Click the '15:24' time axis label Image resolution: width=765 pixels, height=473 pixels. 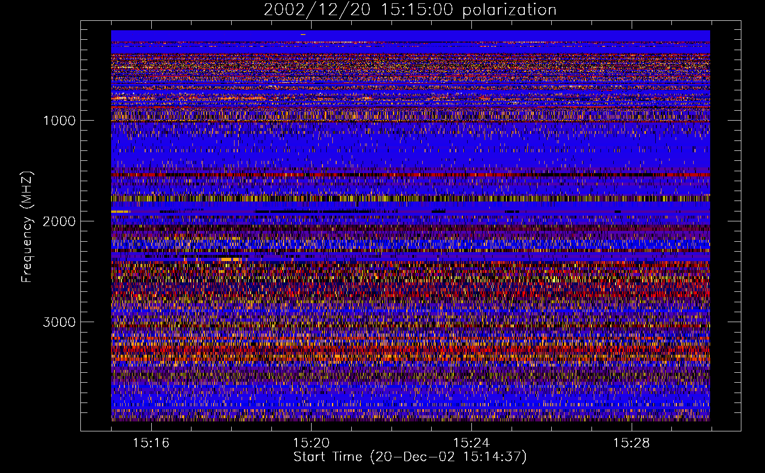pos(471,443)
